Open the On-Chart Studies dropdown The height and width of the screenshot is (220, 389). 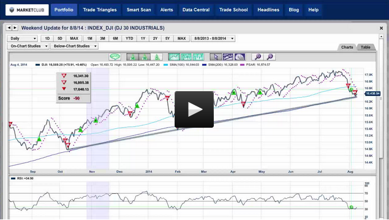coord(28,46)
